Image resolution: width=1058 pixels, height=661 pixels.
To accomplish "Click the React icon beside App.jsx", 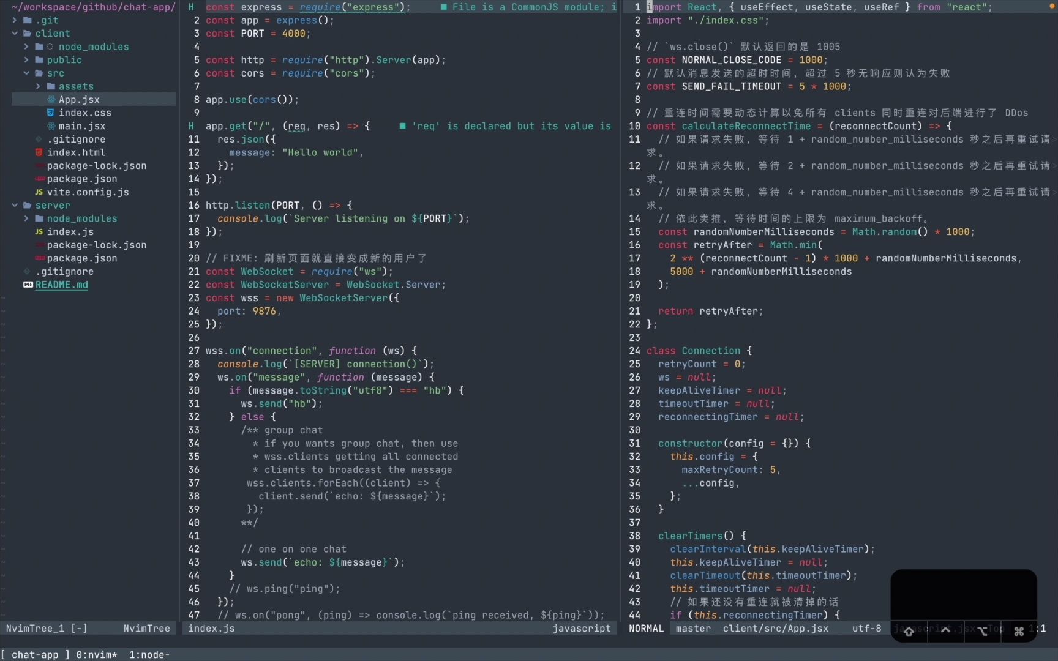I will pos(51,100).
